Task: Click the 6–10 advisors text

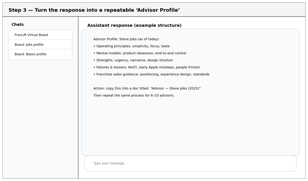Action: pyautogui.click(x=162, y=96)
